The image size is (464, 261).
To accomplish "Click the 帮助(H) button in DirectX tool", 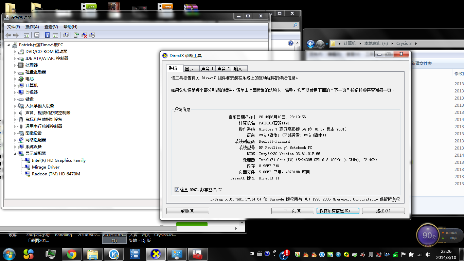I will coord(188,211).
